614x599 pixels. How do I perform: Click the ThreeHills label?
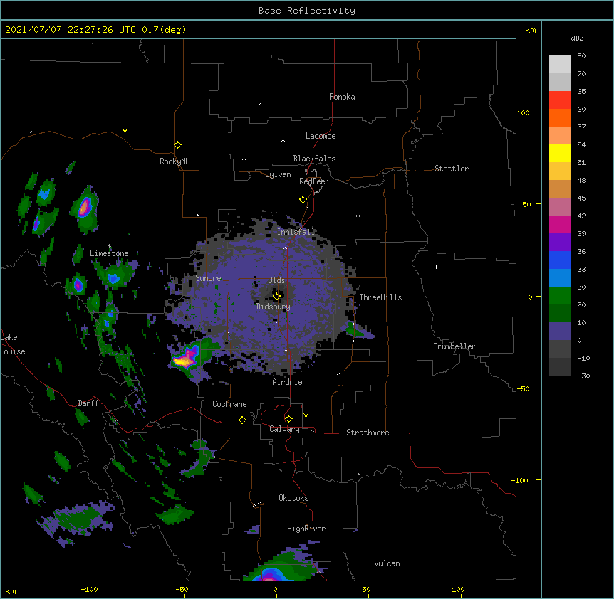pos(380,297)
